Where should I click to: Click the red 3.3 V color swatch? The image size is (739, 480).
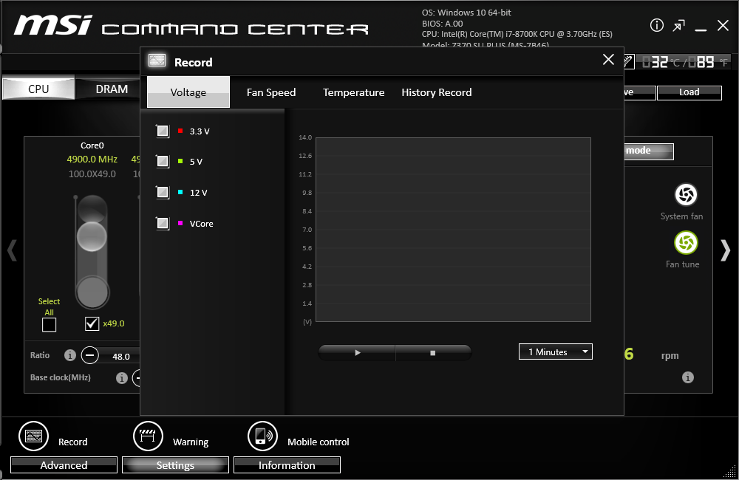[180, 131]
